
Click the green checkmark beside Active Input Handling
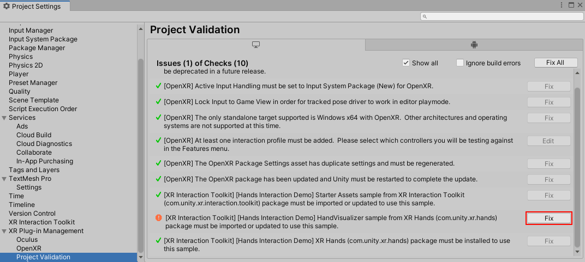pos(159,86)
